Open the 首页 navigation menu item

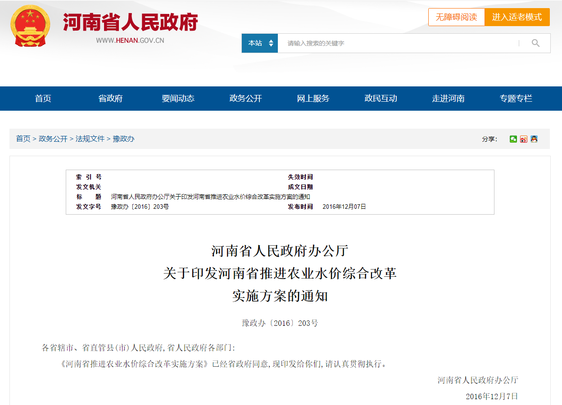[x=43, y=99]
